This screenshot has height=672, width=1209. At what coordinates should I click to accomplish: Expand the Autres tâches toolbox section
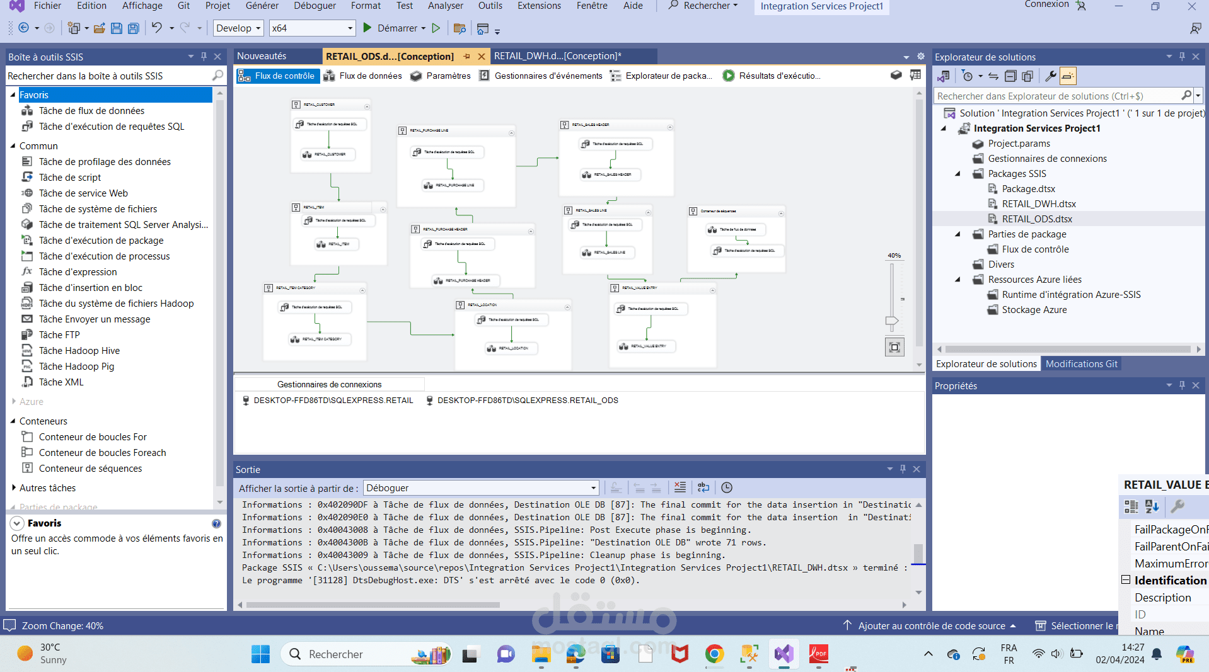click(x=13, y=487)
